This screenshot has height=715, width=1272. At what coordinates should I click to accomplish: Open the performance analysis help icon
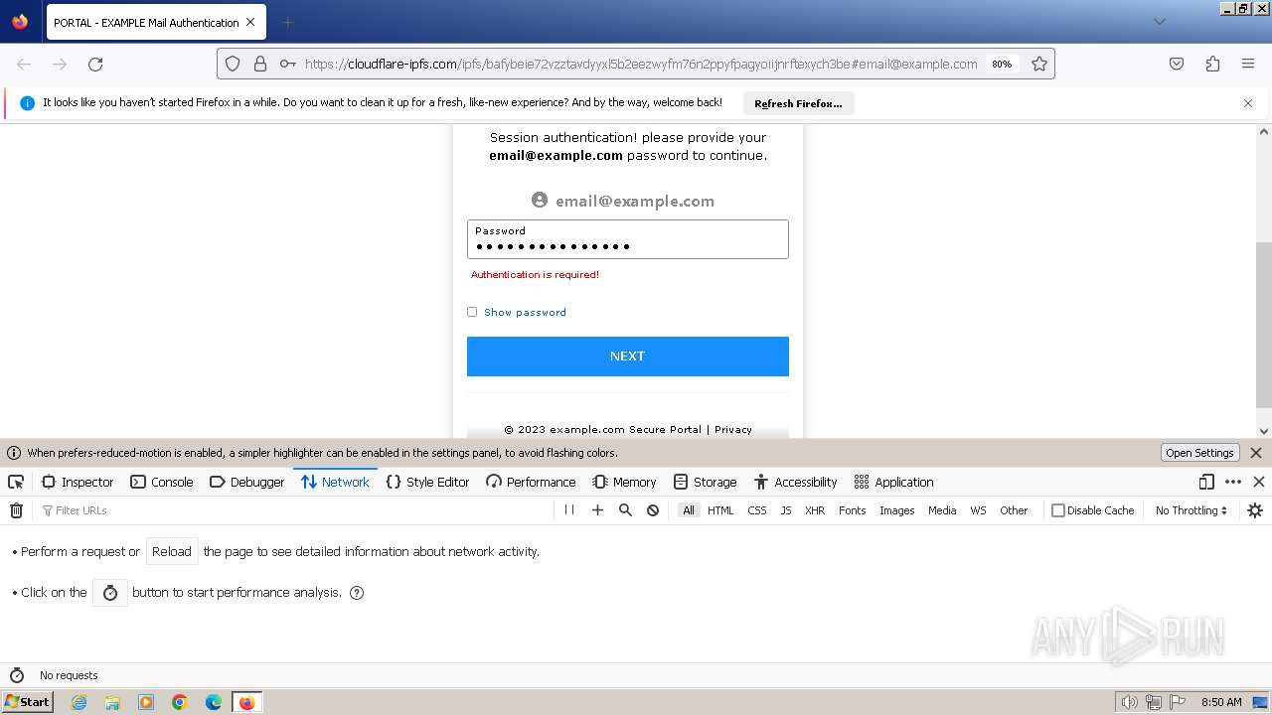(357, 593)
